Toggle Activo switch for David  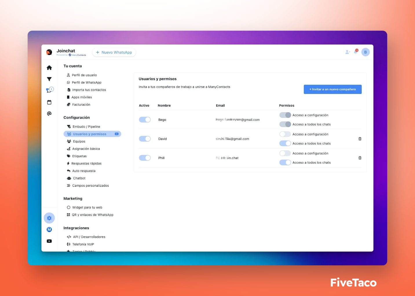click(x=145, y=139)
